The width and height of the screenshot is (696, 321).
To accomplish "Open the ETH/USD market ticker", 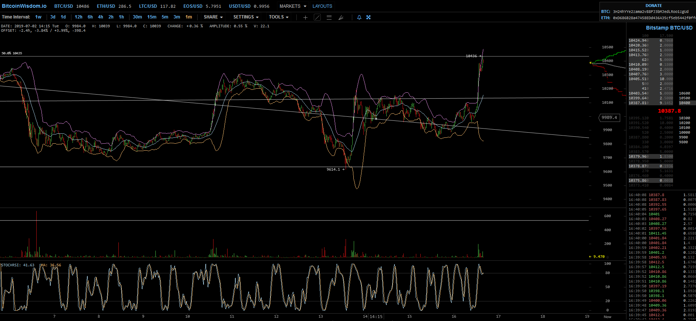I will tap(114, 6).
